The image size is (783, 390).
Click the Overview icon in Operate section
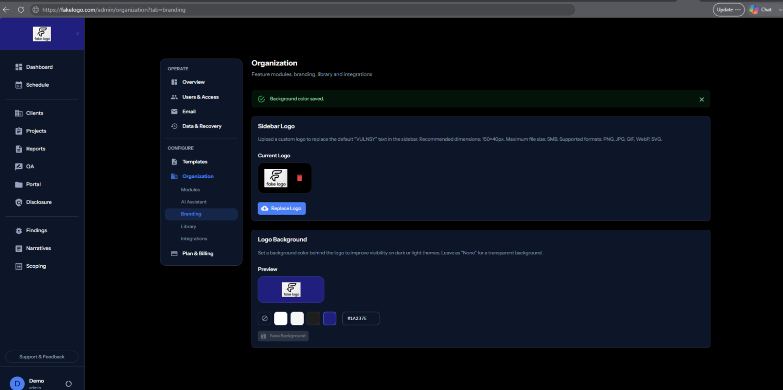coord(174,82)
